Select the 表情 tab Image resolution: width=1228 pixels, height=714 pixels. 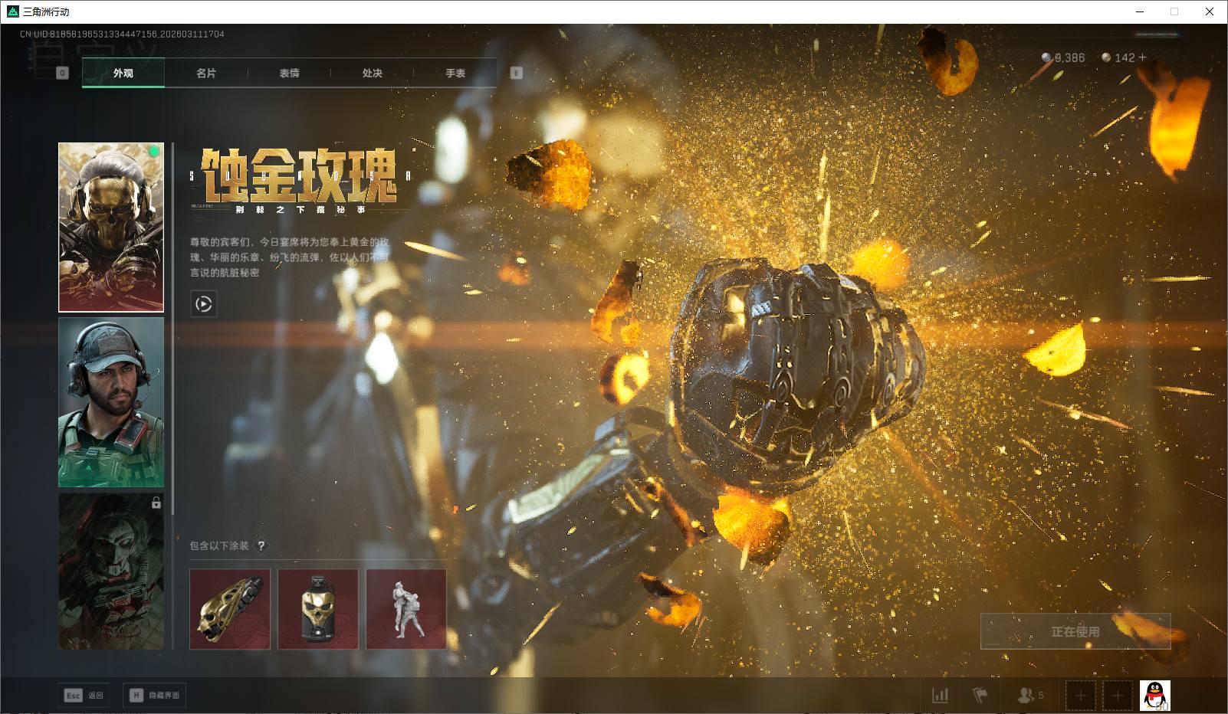[x=289, y=73]
